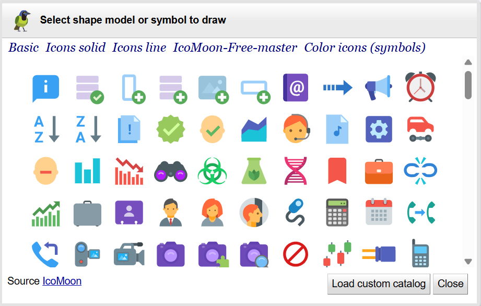This screenshot has width=481, height=306.
Task: Select the binoculars icon
Action: (x=170, y=171)
